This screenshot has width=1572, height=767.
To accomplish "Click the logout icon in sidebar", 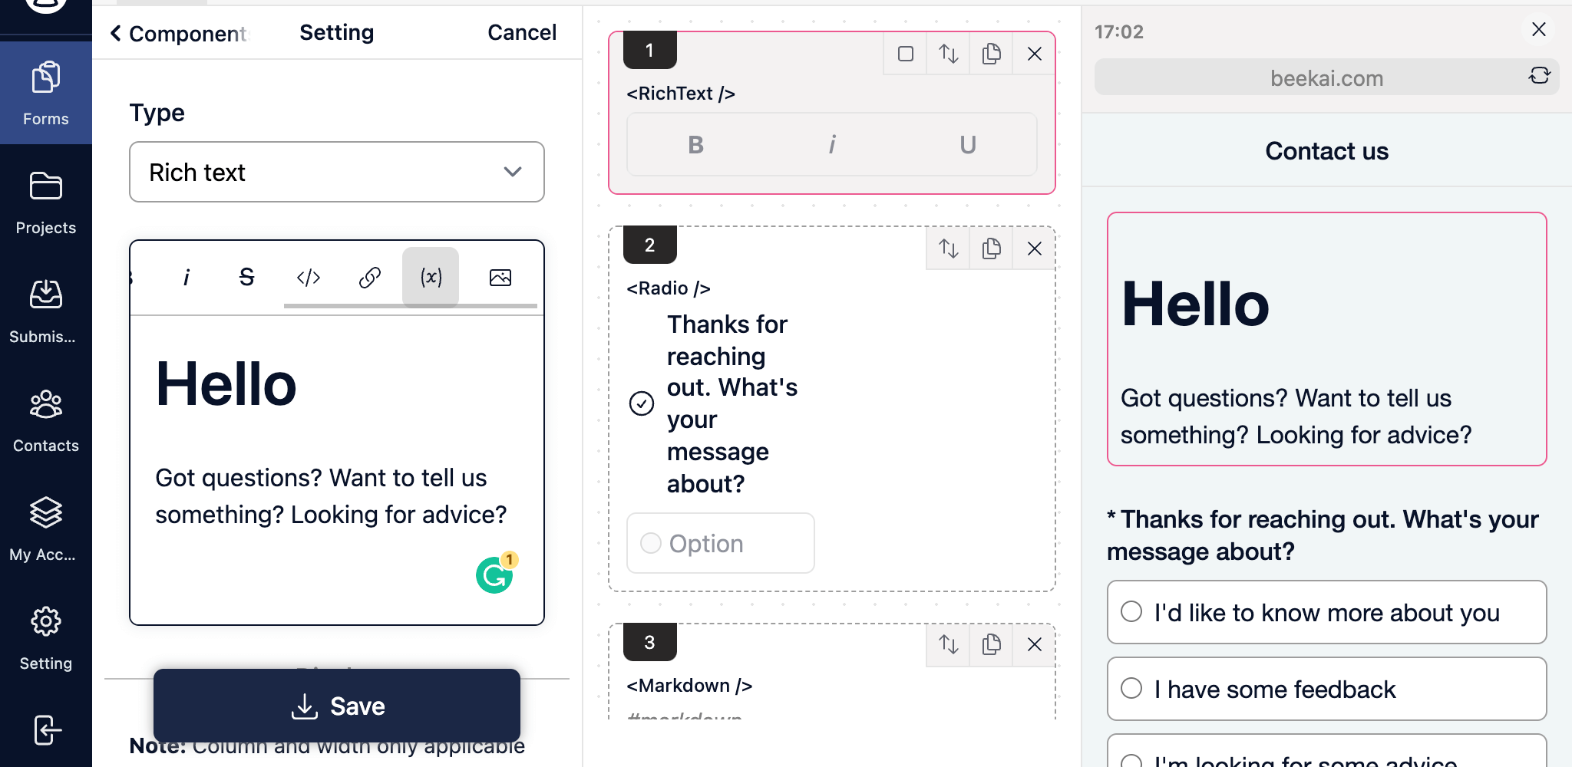I will tap(47, 730).
